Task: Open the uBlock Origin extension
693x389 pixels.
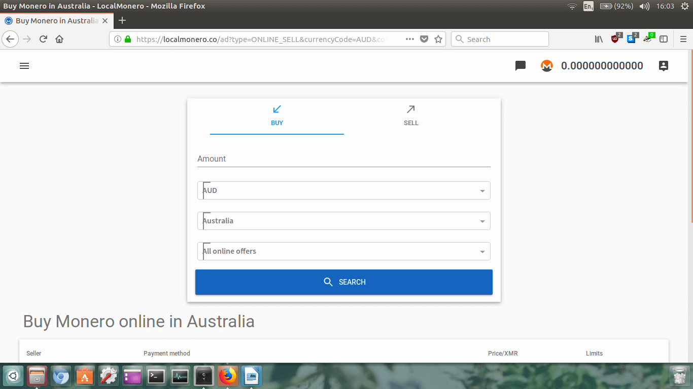Action: (x=615, y=38)
